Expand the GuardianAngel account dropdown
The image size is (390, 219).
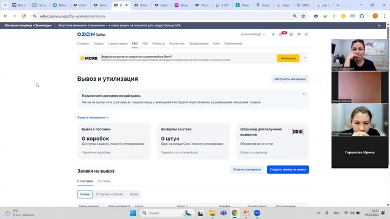253,34
